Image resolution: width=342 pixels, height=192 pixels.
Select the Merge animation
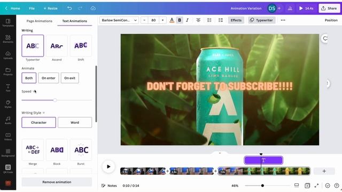(x=33, y=150)
